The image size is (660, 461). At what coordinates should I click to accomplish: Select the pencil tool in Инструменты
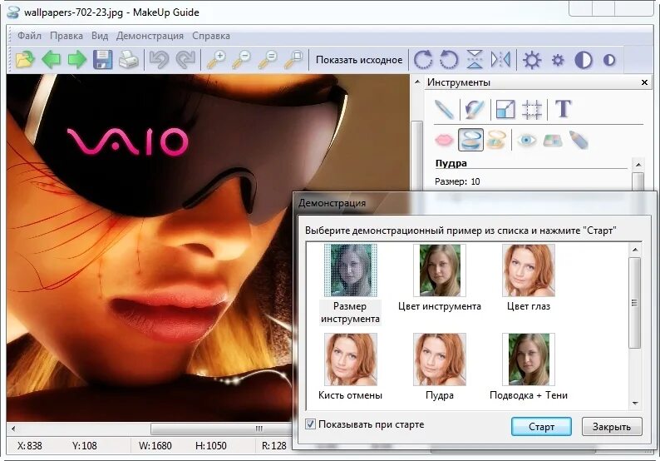click(x=444, y=109)
